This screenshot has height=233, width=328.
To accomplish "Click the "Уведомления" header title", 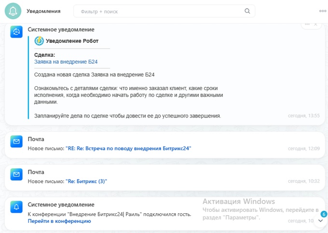I will (x=43, y=11).
